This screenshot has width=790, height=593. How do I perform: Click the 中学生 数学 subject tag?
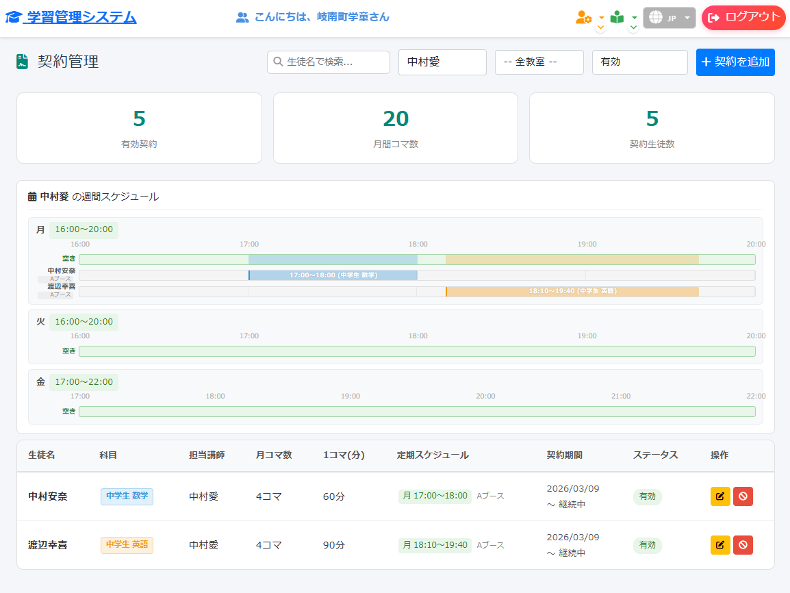[x=127, y=496]
